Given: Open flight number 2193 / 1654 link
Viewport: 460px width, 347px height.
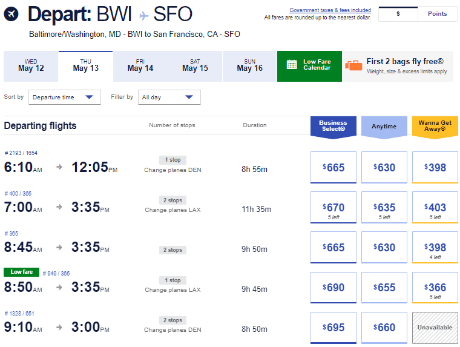Looking at the screenshot, I should coord(21,154).
